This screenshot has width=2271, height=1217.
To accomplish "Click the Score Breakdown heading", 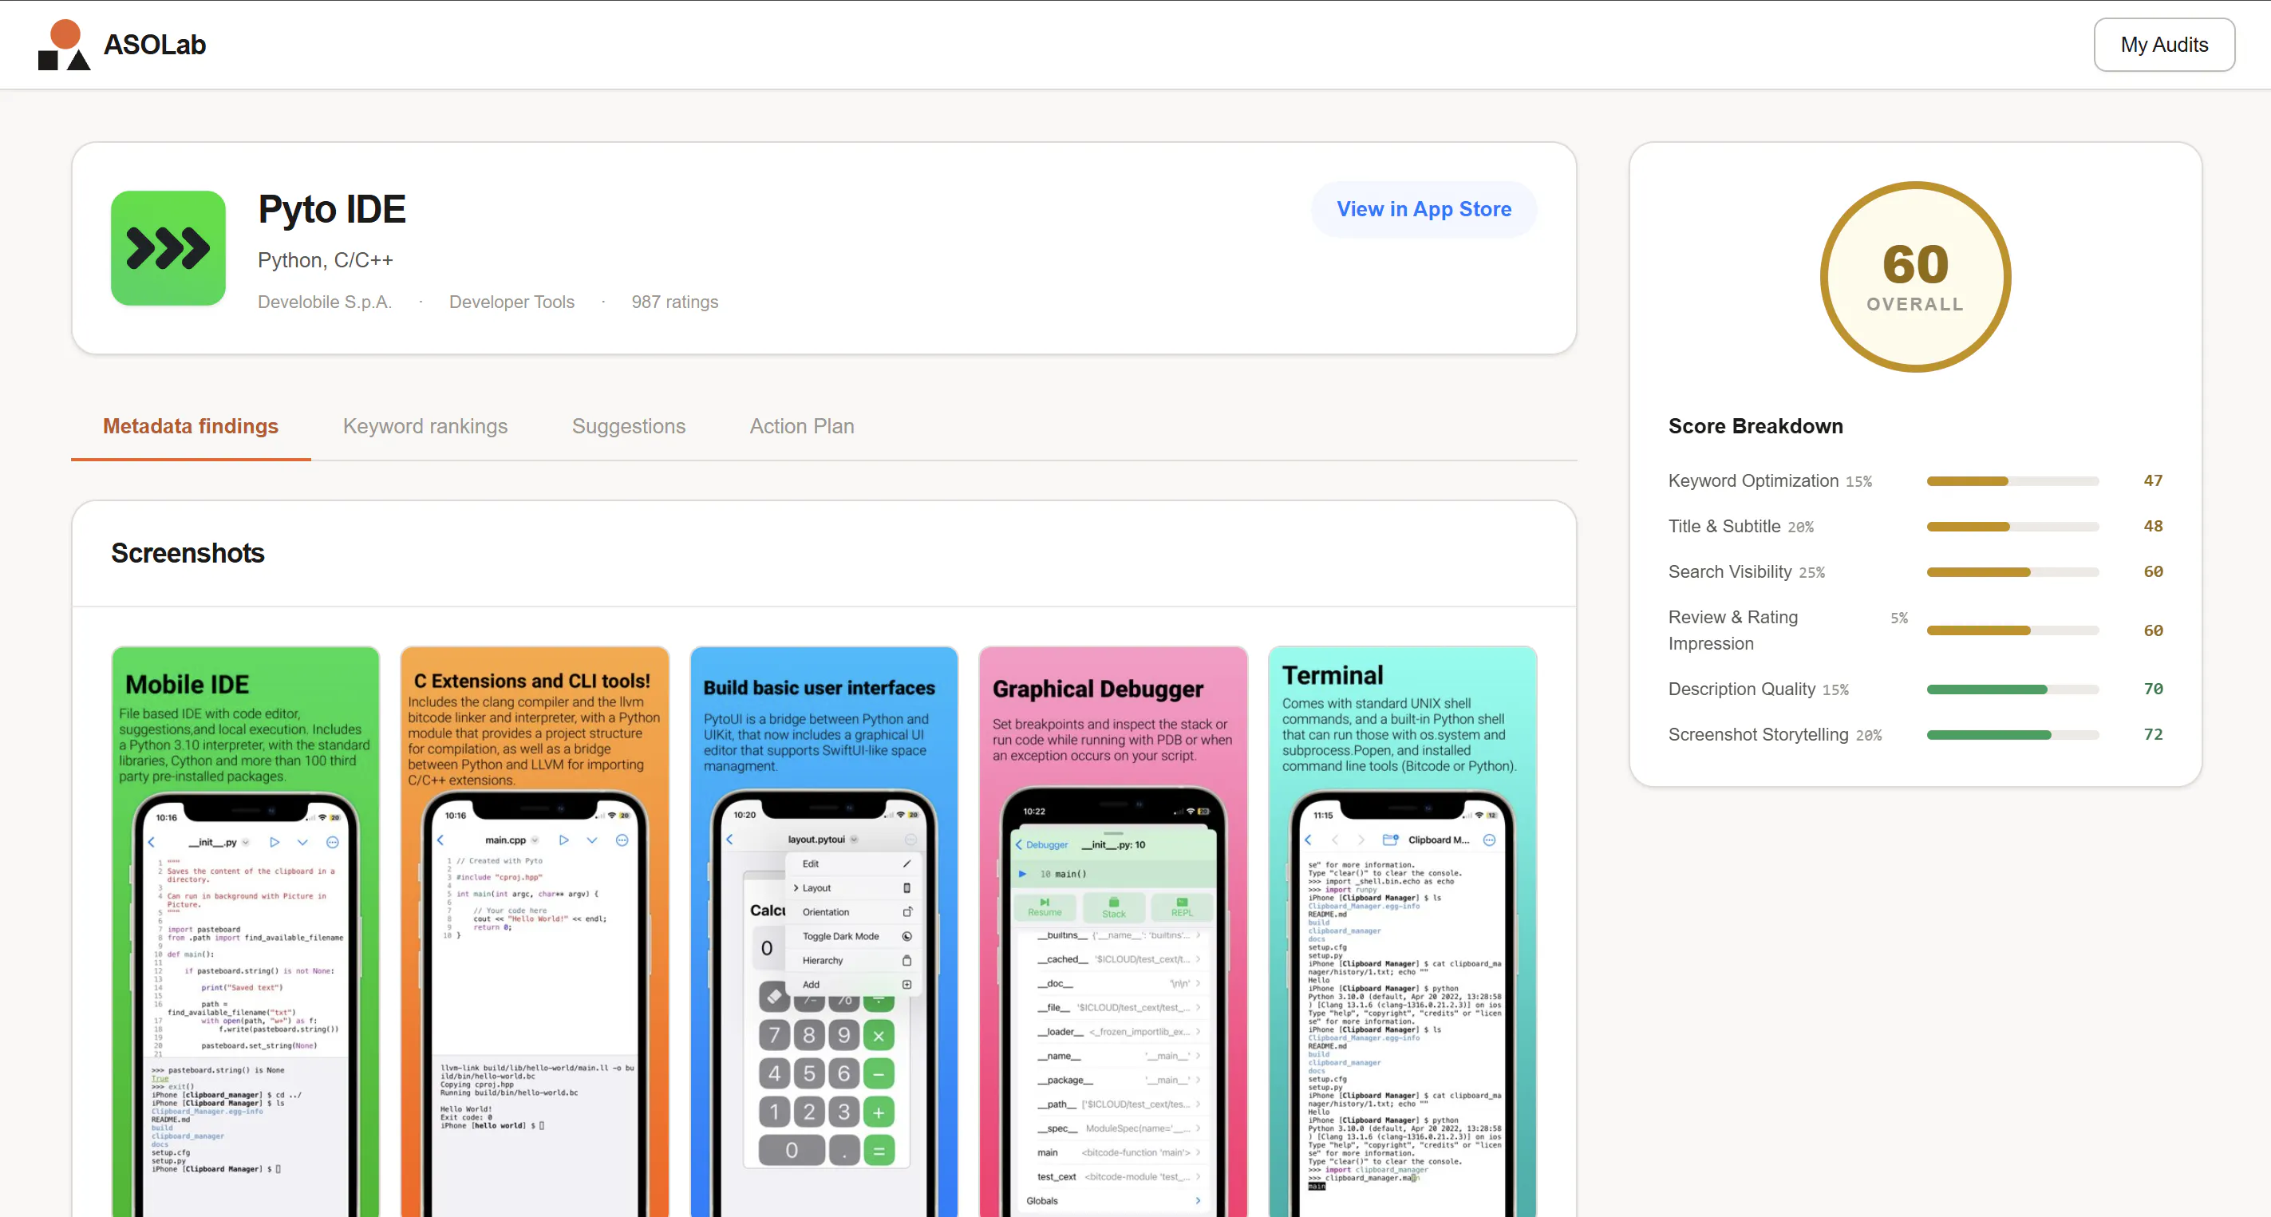I will 1756,426.
